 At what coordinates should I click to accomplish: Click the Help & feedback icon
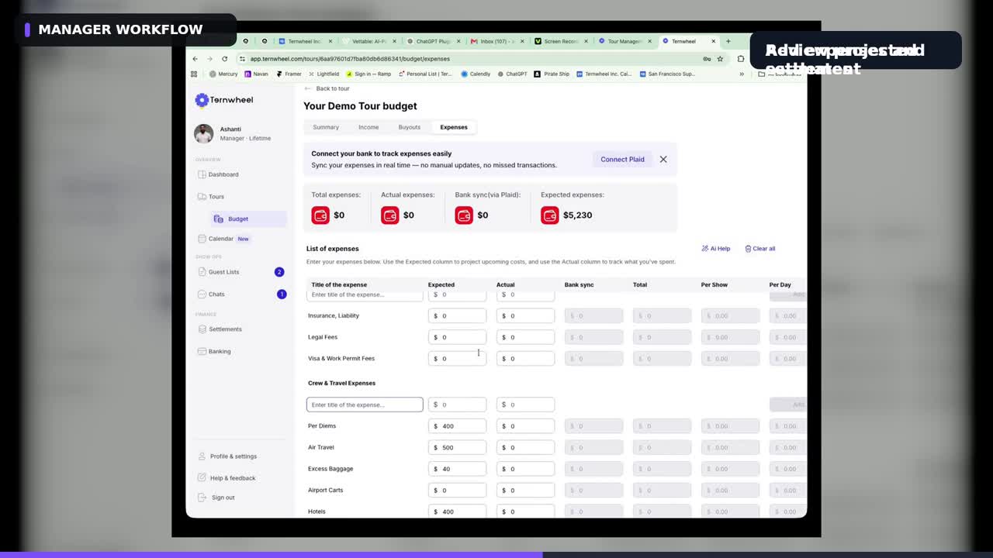202,478
